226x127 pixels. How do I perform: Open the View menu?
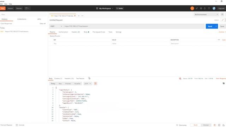tap(6, 4)
